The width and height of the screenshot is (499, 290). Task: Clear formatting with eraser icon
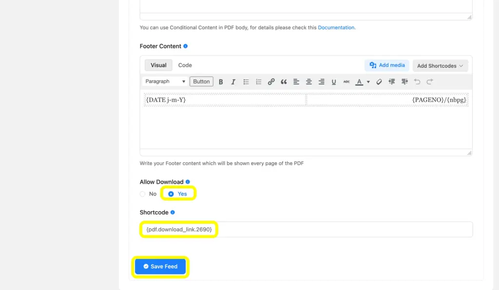[379, 82]
